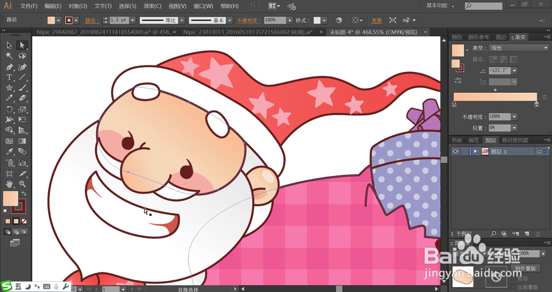Click the stroke weight 1.5 pt field

[120, 20]
